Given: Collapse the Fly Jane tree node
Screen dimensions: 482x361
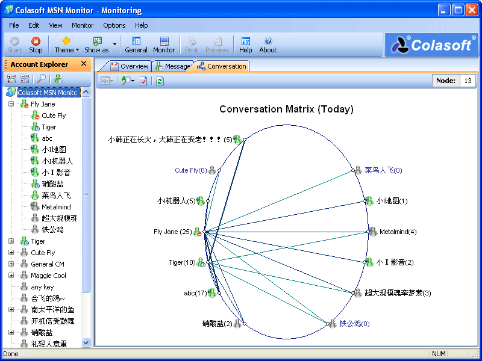Looking at the screenshot, I should (11, 104).
